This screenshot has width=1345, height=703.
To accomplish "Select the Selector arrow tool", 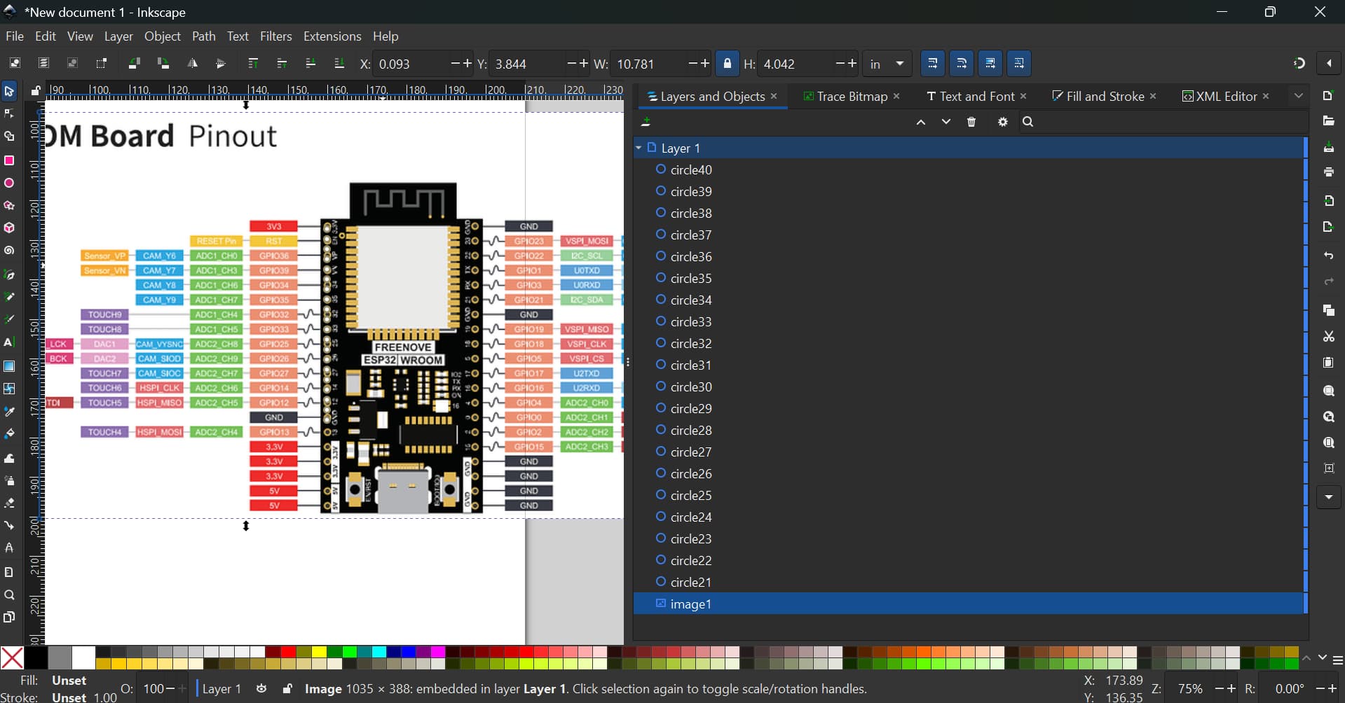I will tap(9, 91).
